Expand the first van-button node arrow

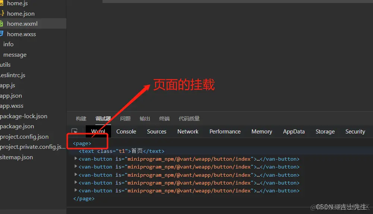click(x=76, y=158)
